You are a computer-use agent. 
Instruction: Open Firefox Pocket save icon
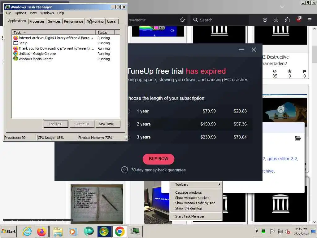265,20
